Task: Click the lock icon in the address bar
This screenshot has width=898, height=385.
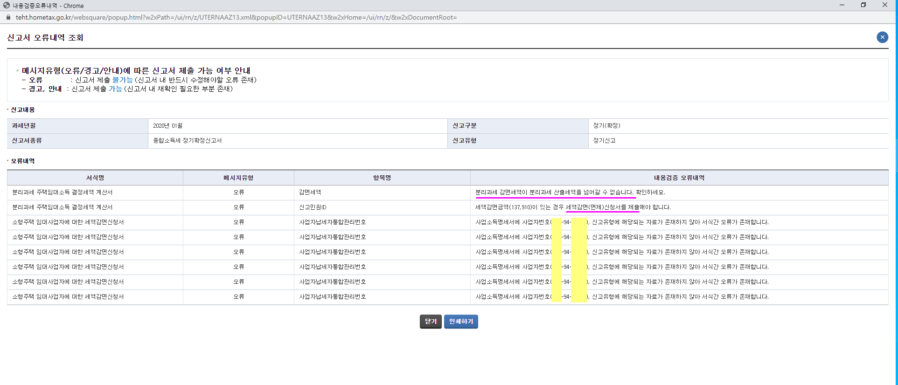Action: point(8,17)
